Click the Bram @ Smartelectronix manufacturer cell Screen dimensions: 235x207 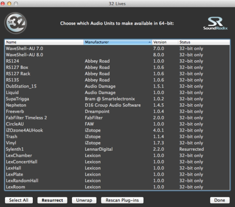110,99
